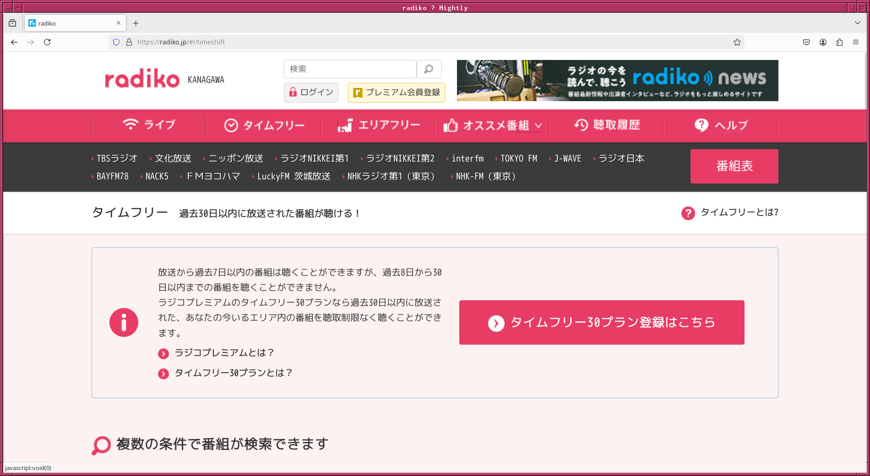
Task: Click the thumbs-up icon on オススメ番組
Action: (x=451, y=125)
